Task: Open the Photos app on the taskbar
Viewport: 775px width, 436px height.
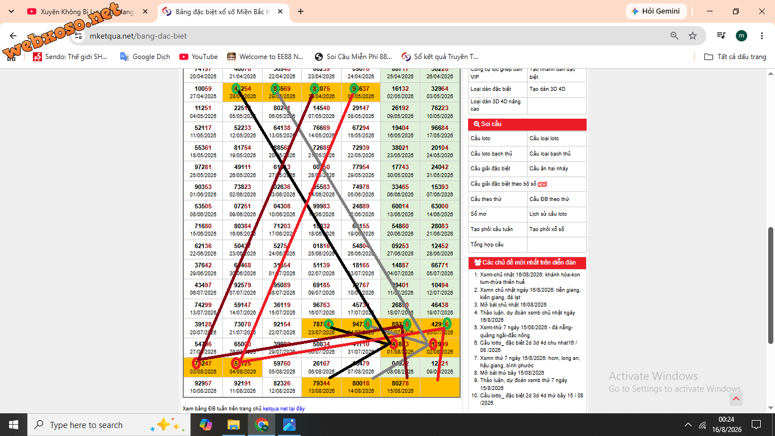Action: pyautogui.click(x=289, y=425)
